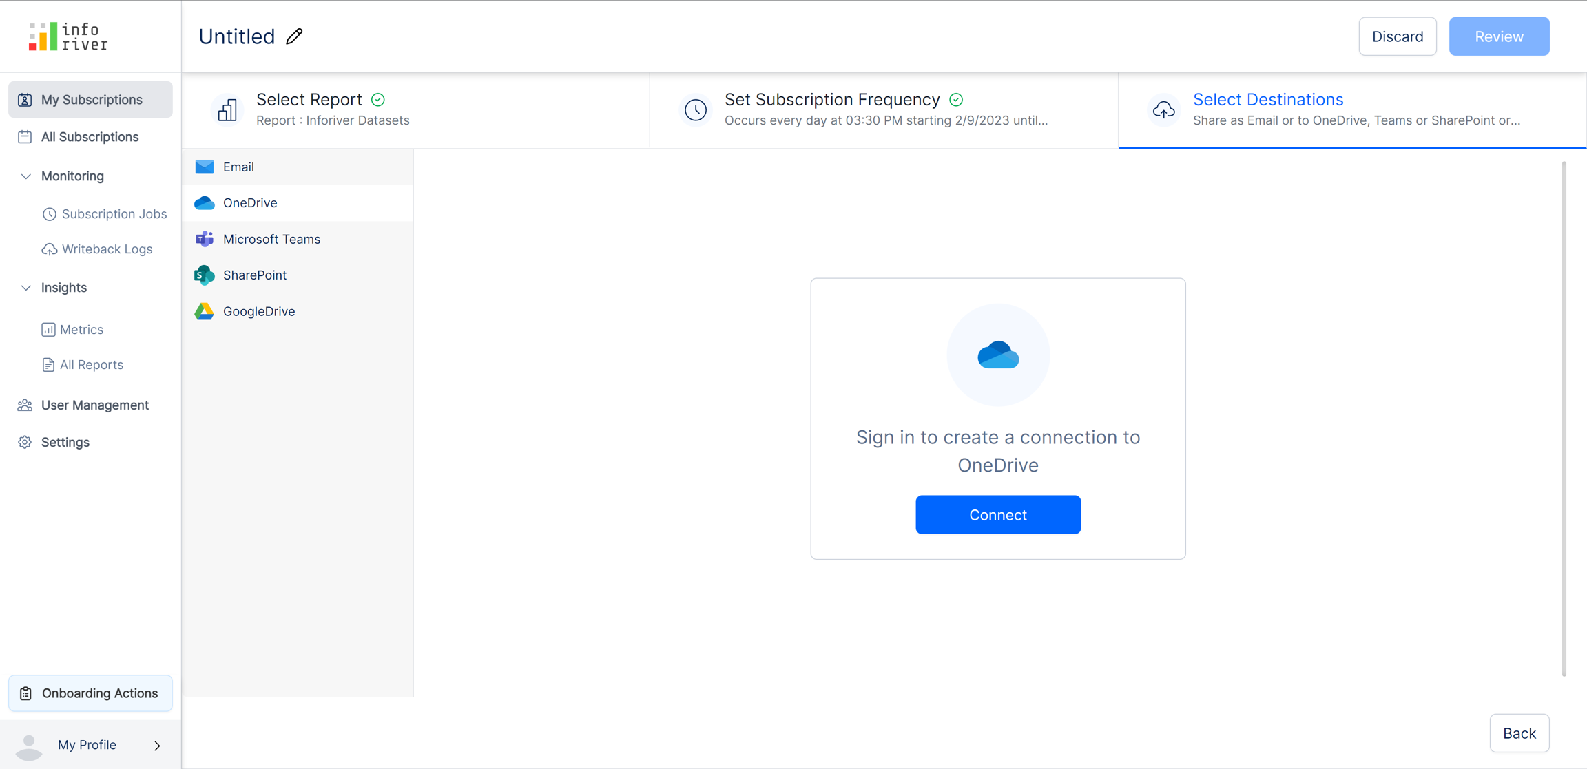This screenshot has height=769, width=1587.
Task: Open Metrics chart icon item
Action: (48, 330)
